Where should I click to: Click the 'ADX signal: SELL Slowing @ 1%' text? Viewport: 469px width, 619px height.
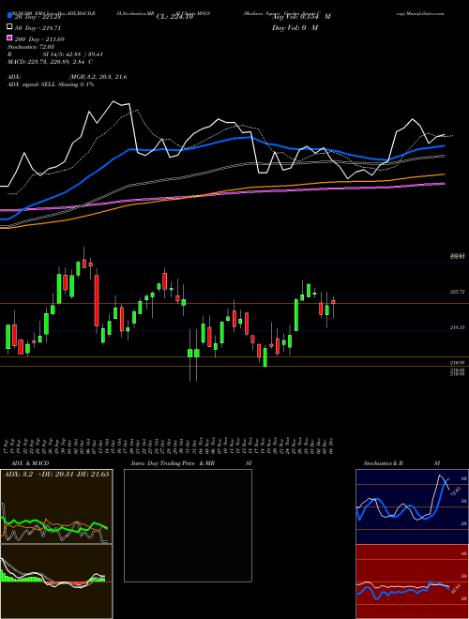51,84
